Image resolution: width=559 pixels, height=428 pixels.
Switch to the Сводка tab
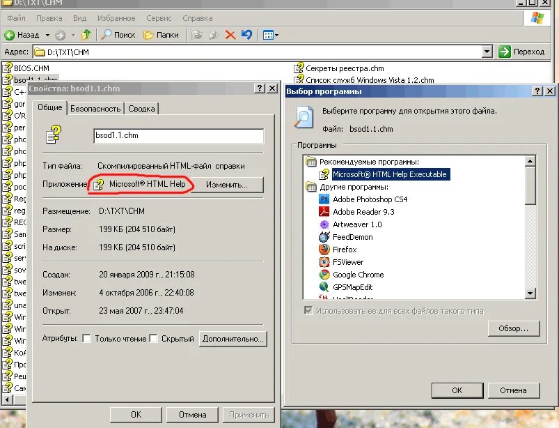(x=141, y=109)
